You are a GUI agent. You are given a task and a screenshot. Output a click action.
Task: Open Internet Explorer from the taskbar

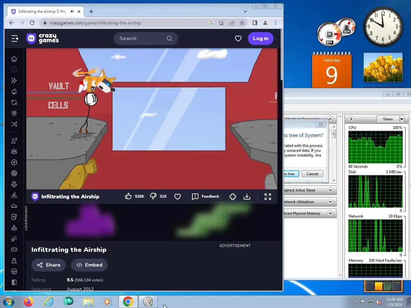[48, 302]
